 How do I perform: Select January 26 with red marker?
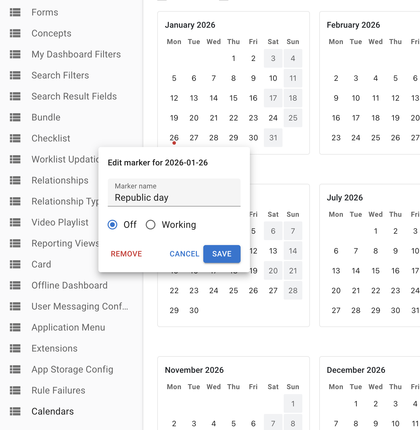[x=174, y=138]
